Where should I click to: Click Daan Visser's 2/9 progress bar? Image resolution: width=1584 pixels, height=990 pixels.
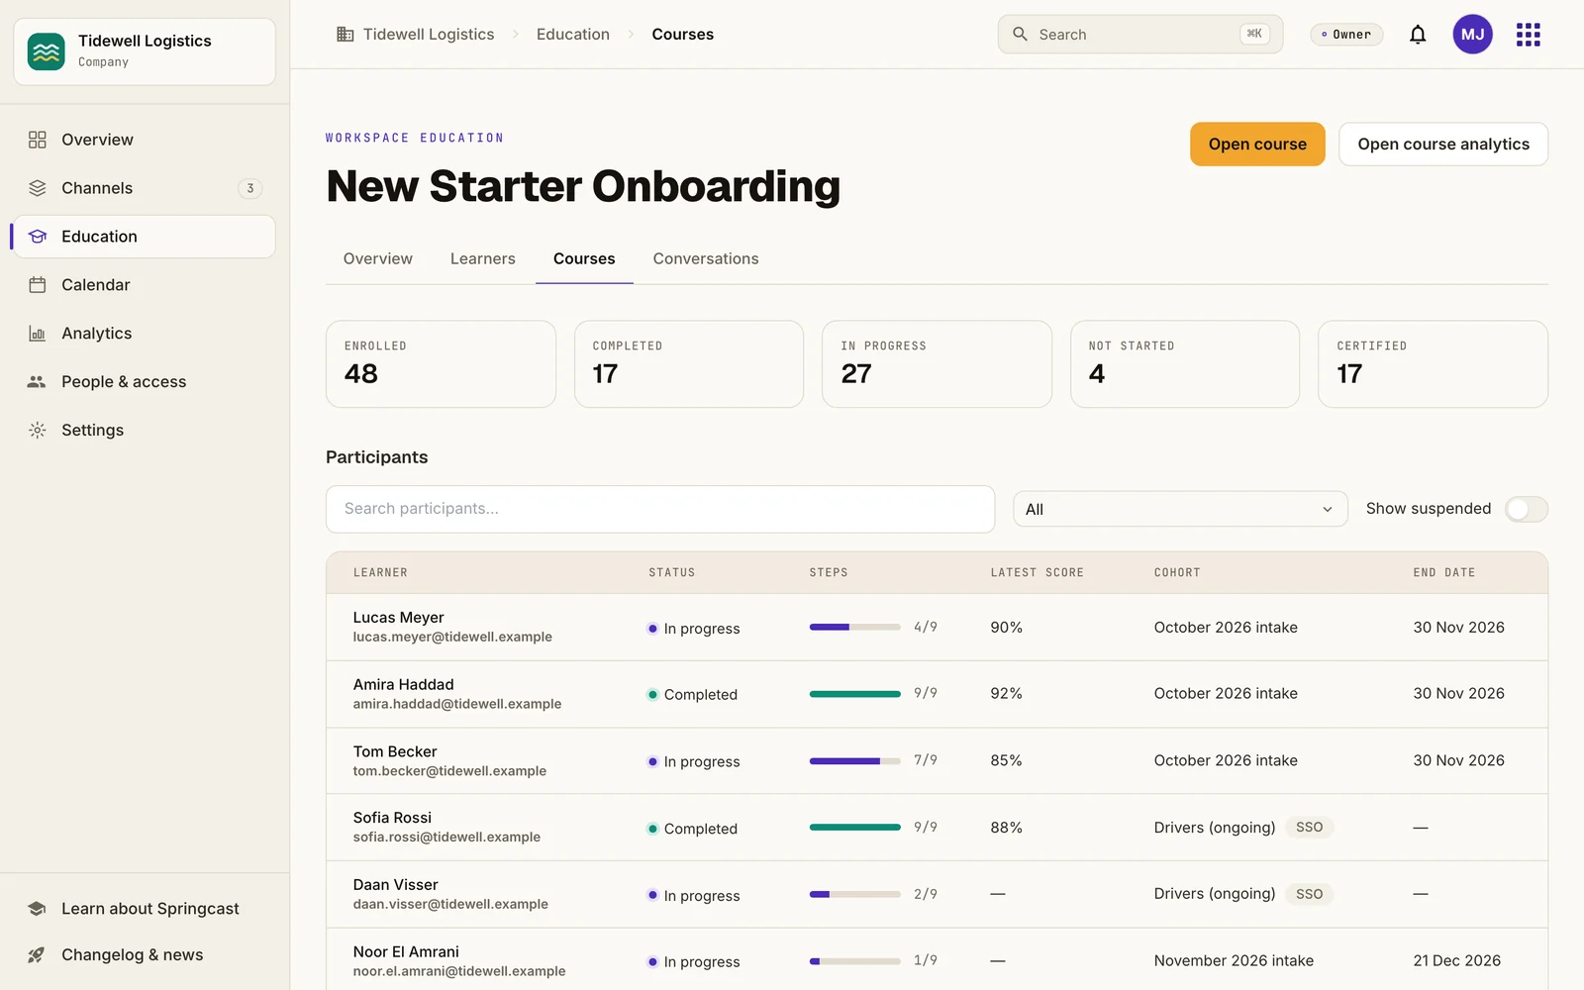(855, 894)
